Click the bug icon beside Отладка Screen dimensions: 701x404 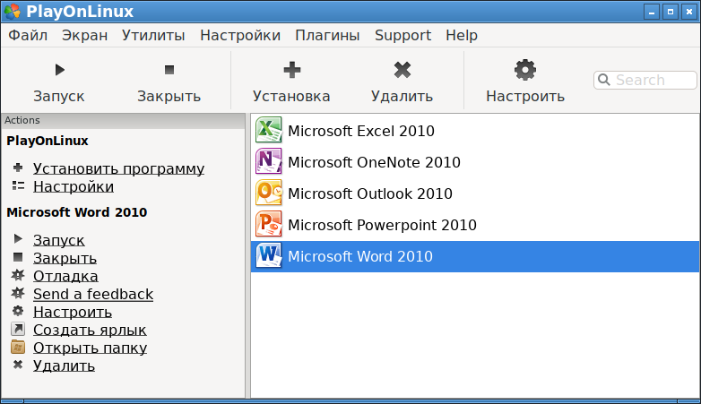click(x=18, y=275)
